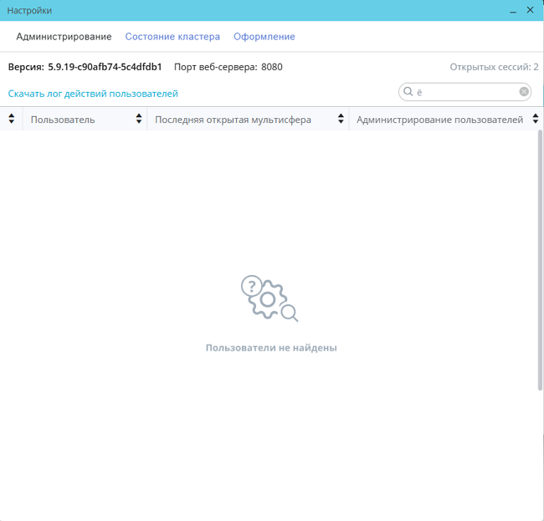Click the Пользователь column header
Image resolution: width=544 pixels, height=521 pixels.
coord(63,120)
